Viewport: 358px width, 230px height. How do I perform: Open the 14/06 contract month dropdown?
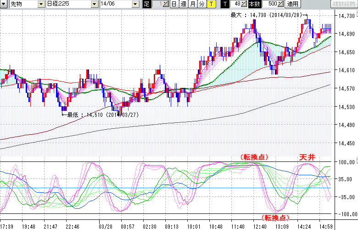point(135,4)
